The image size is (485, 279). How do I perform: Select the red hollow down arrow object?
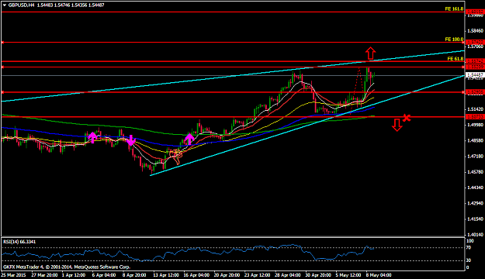tap(397, 125)
